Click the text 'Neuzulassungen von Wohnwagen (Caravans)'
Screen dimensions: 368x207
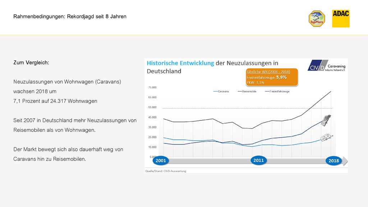pos(67,82)
